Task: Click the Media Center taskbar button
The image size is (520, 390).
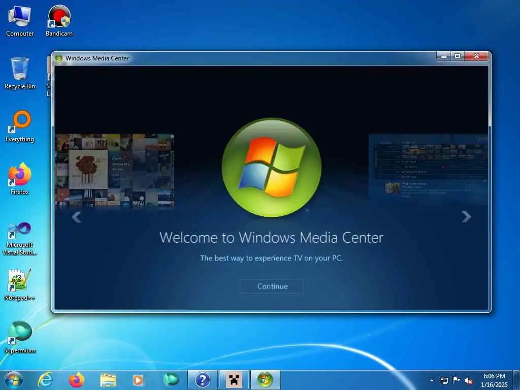Action: tap(265, 380)
